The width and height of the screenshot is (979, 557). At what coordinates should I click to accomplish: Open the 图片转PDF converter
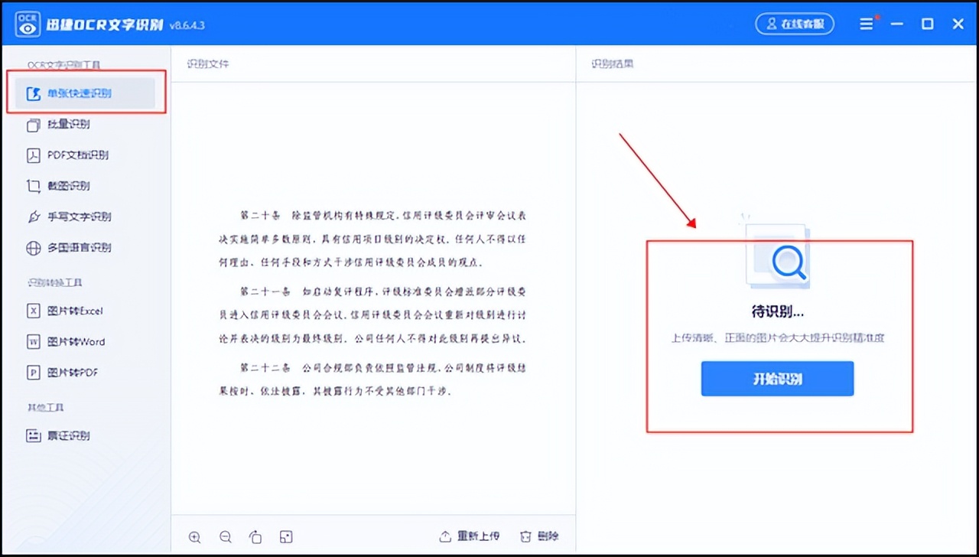(77, 372)
